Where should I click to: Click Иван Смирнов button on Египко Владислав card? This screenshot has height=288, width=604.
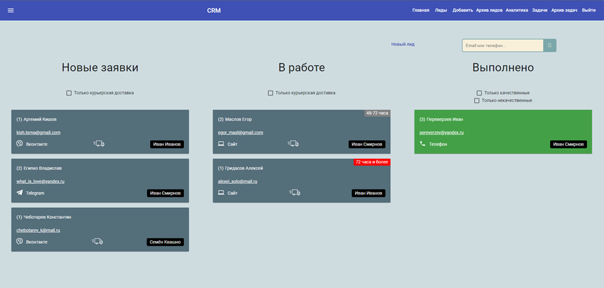coord(166,193)
